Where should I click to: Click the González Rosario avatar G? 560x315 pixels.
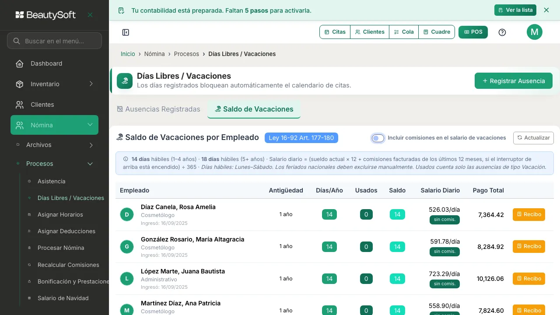tap(127, 247)
